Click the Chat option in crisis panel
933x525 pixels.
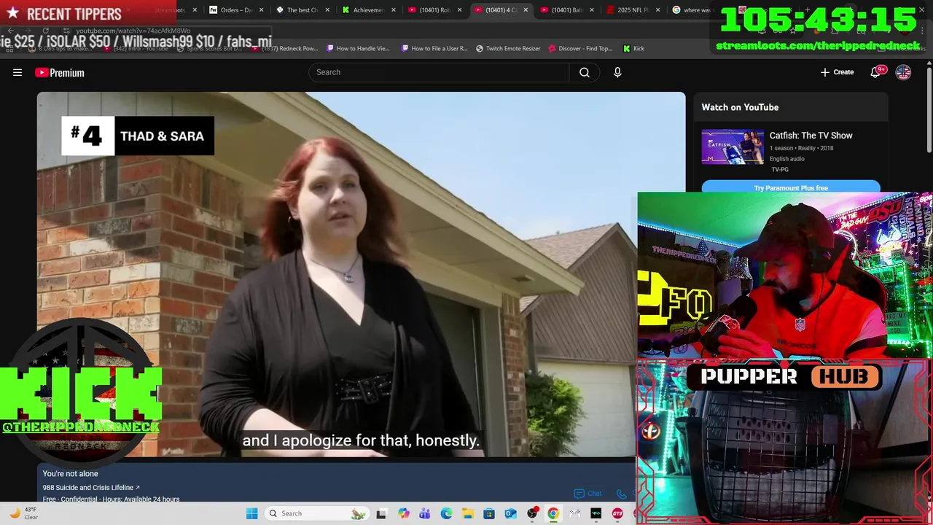pos(588,494)
